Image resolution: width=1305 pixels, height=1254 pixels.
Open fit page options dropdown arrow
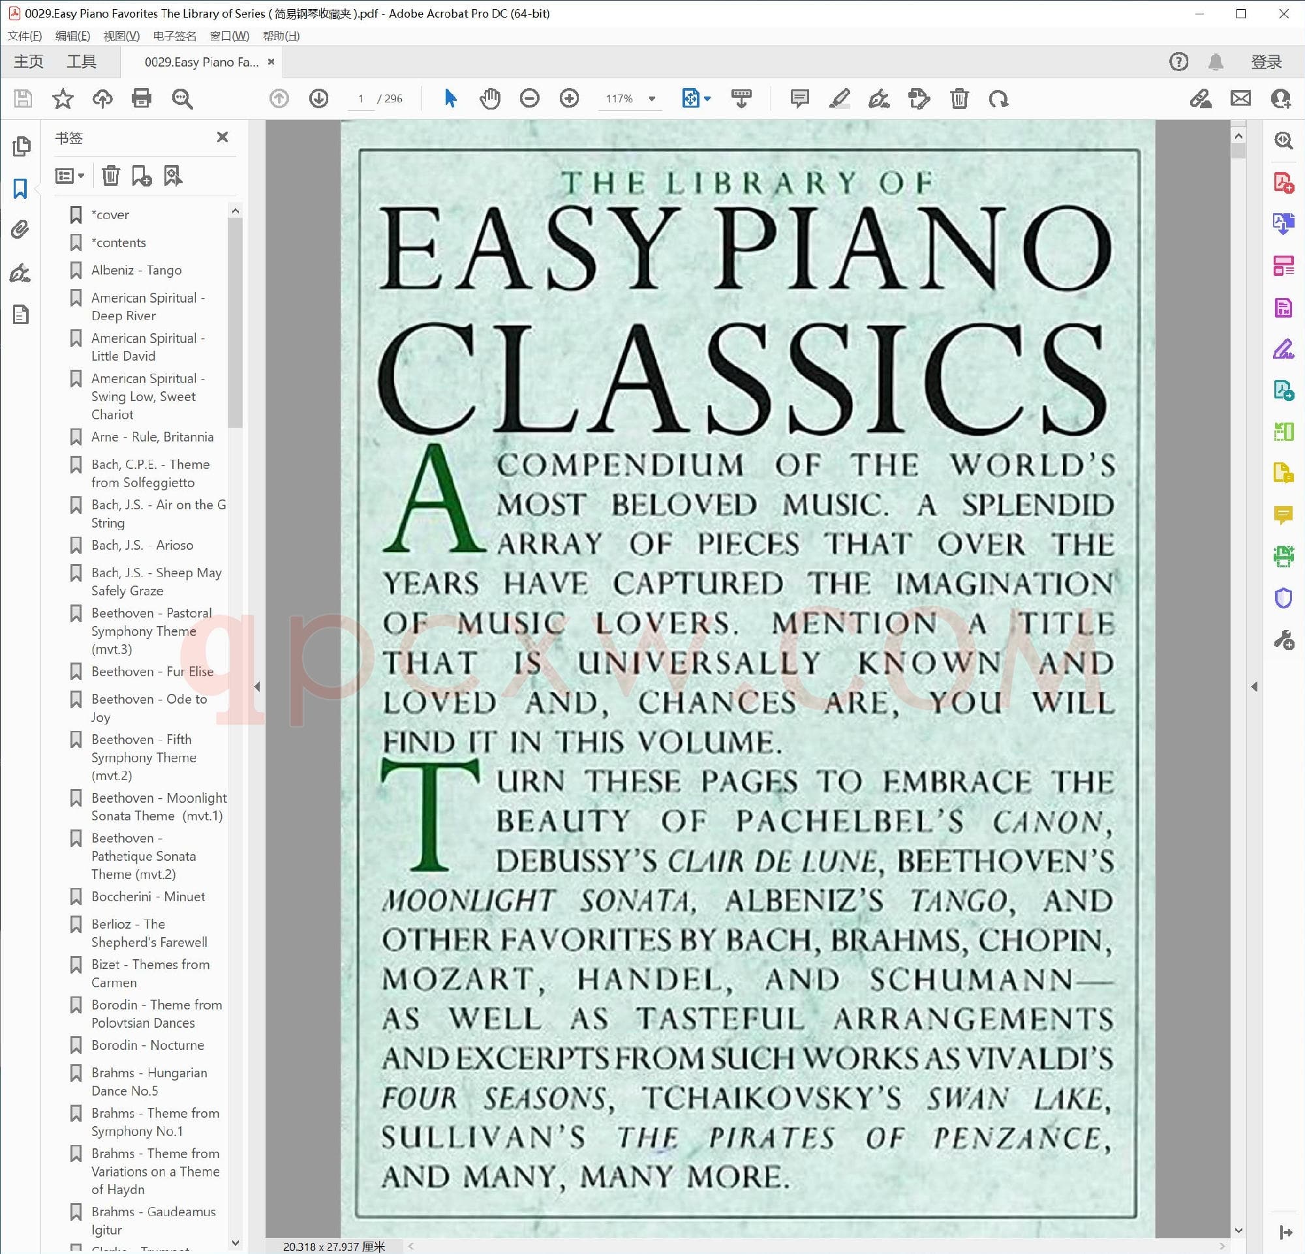pyautogui.click(x=708, y=98)
